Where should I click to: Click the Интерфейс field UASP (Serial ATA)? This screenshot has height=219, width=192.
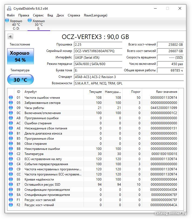pos(98,57)
